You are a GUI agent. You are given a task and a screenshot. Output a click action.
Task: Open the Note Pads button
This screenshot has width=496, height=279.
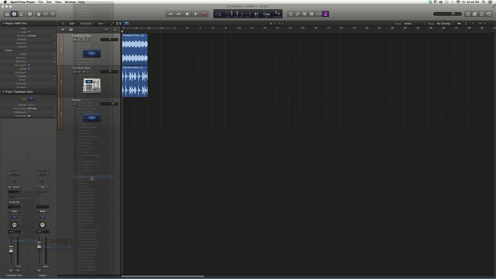(x=475, y=14)
